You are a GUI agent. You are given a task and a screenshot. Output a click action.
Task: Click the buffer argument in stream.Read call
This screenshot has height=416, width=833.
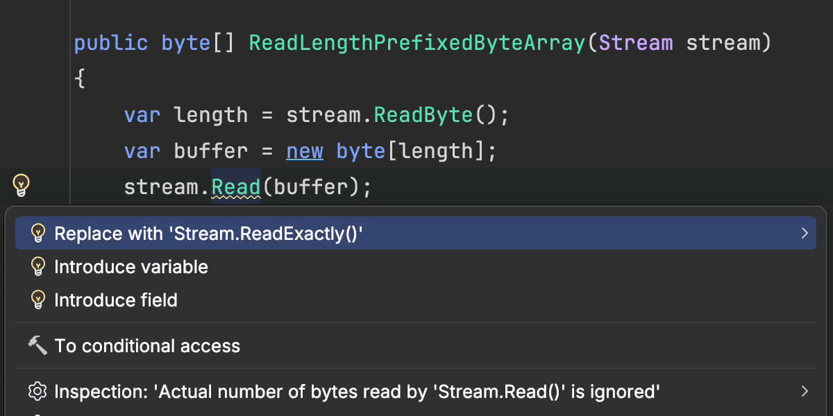311,187
